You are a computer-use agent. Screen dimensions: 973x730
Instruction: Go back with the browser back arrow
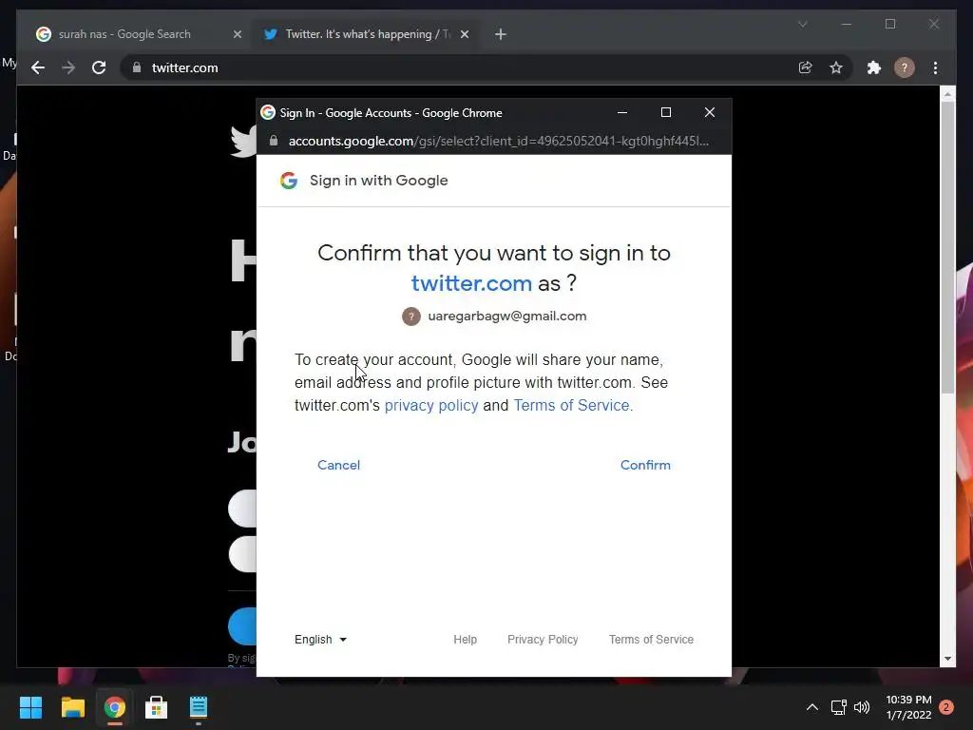pyautogui.click(x=38, y=67)
